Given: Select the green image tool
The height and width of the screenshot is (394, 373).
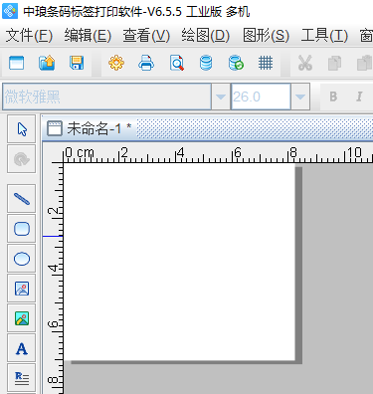Looking at the screenshot, I should [x=22, y=318].
